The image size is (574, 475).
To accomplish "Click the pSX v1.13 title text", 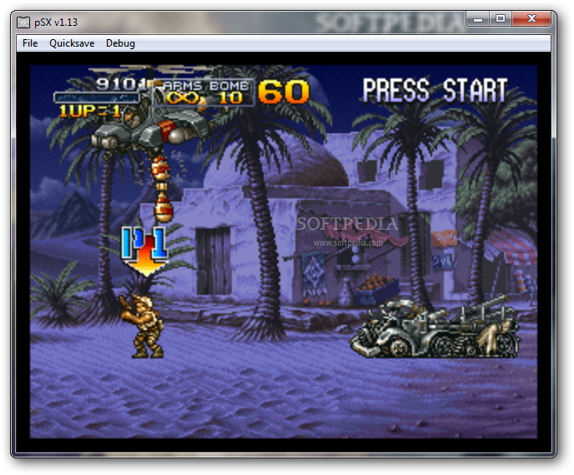I will [56, 22].
